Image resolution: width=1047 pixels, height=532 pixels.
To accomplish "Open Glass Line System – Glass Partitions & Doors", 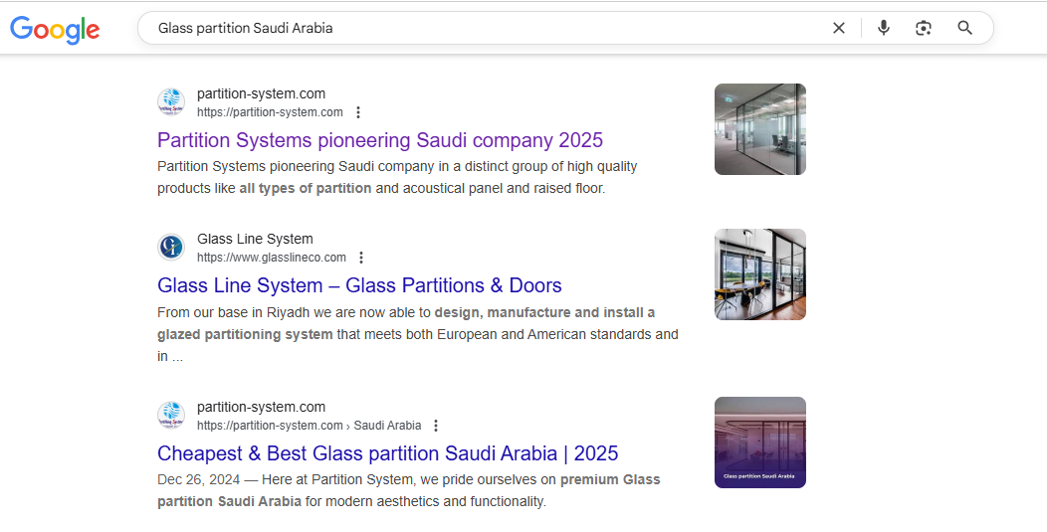I will point(359,285).
